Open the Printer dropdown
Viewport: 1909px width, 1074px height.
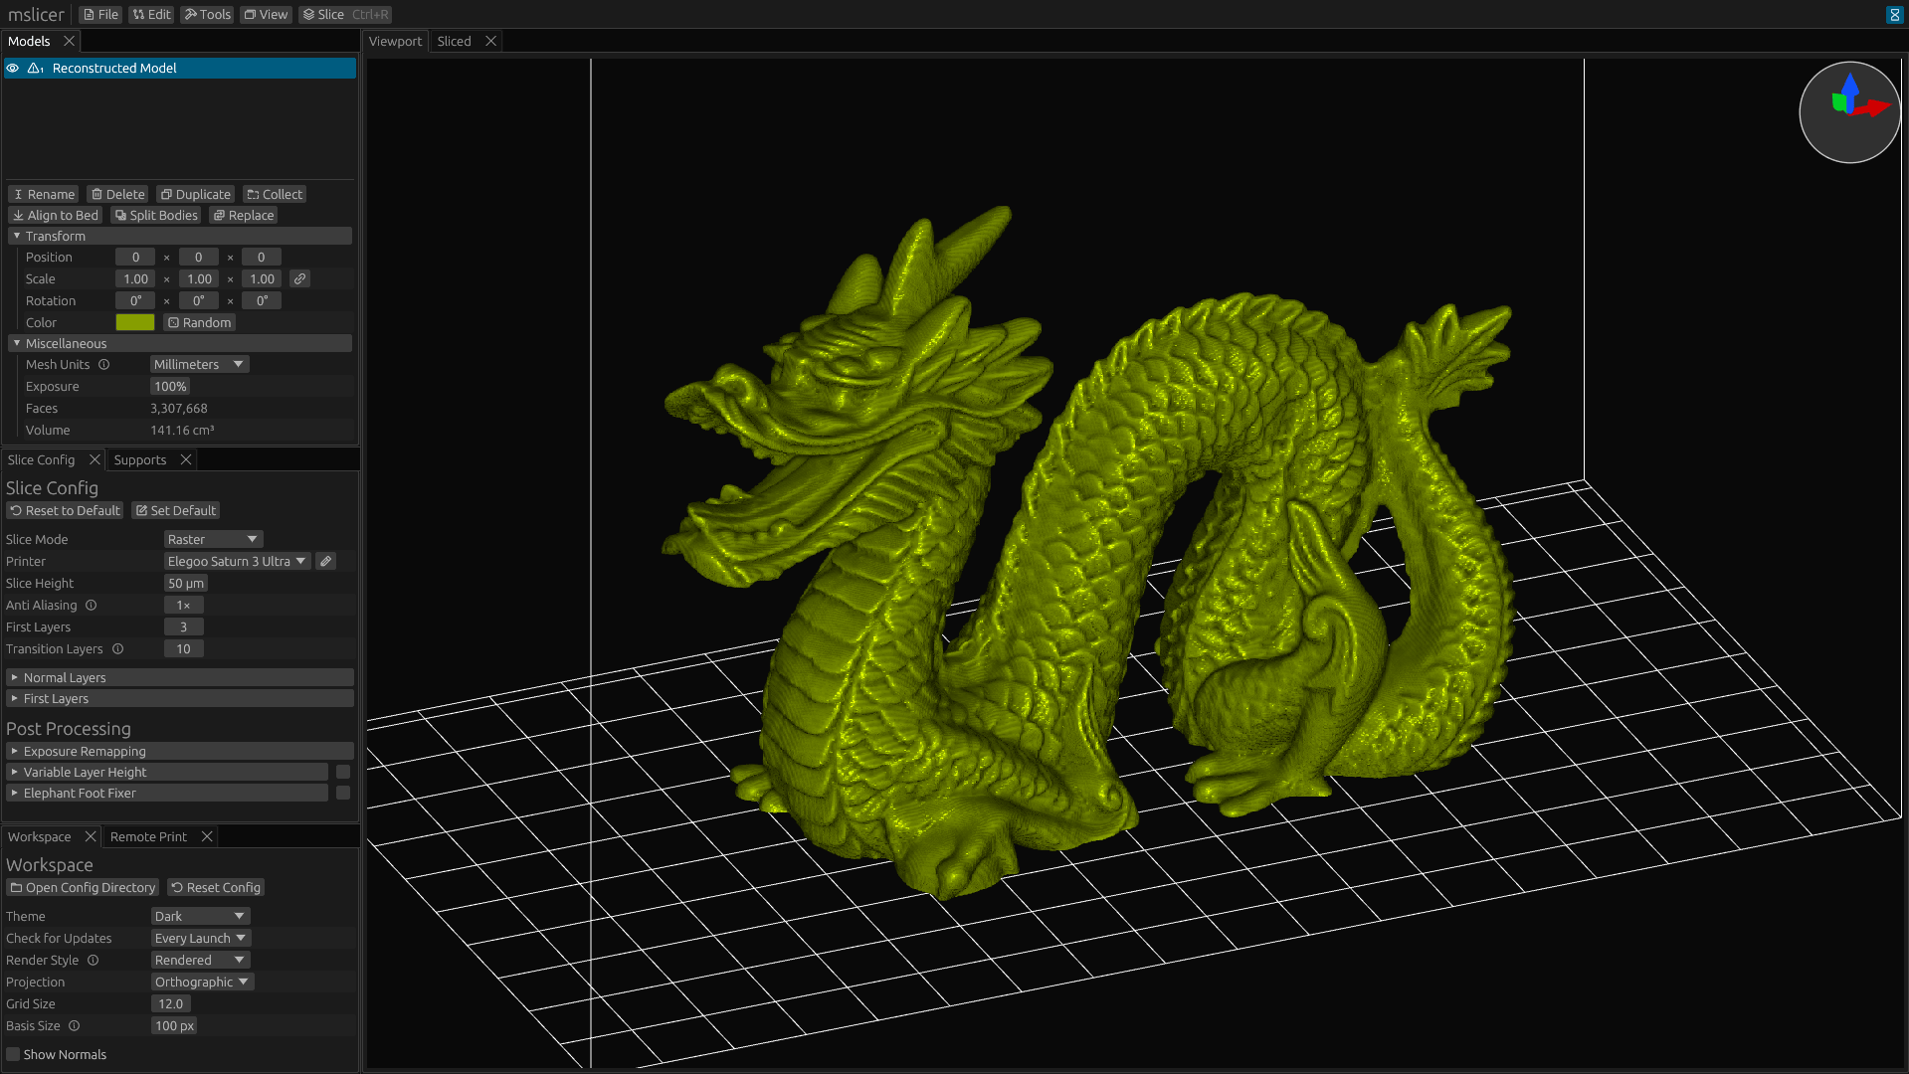[237, 562]
